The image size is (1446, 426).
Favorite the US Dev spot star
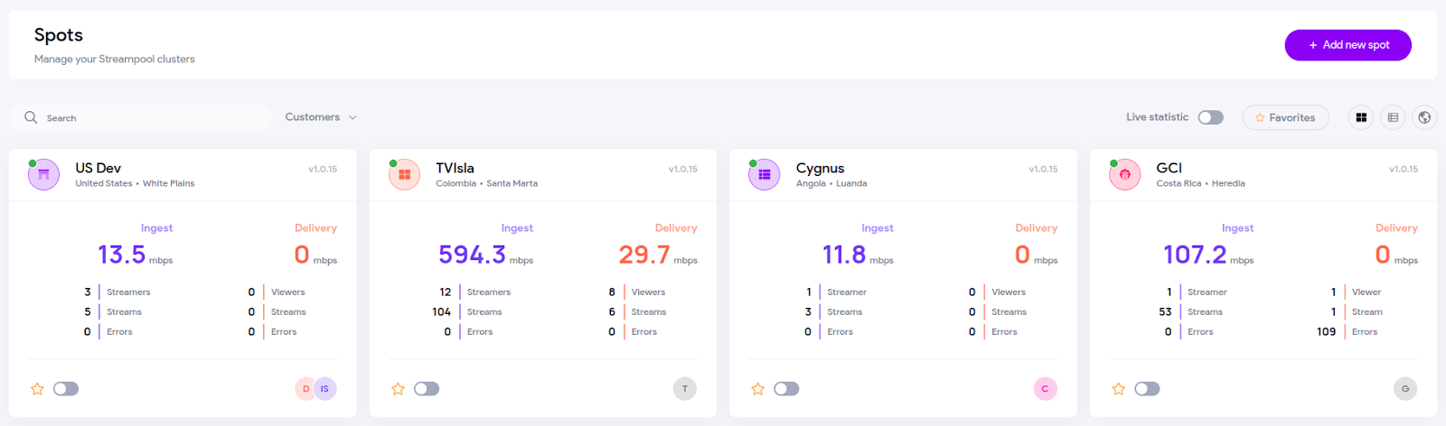(37, 389)
